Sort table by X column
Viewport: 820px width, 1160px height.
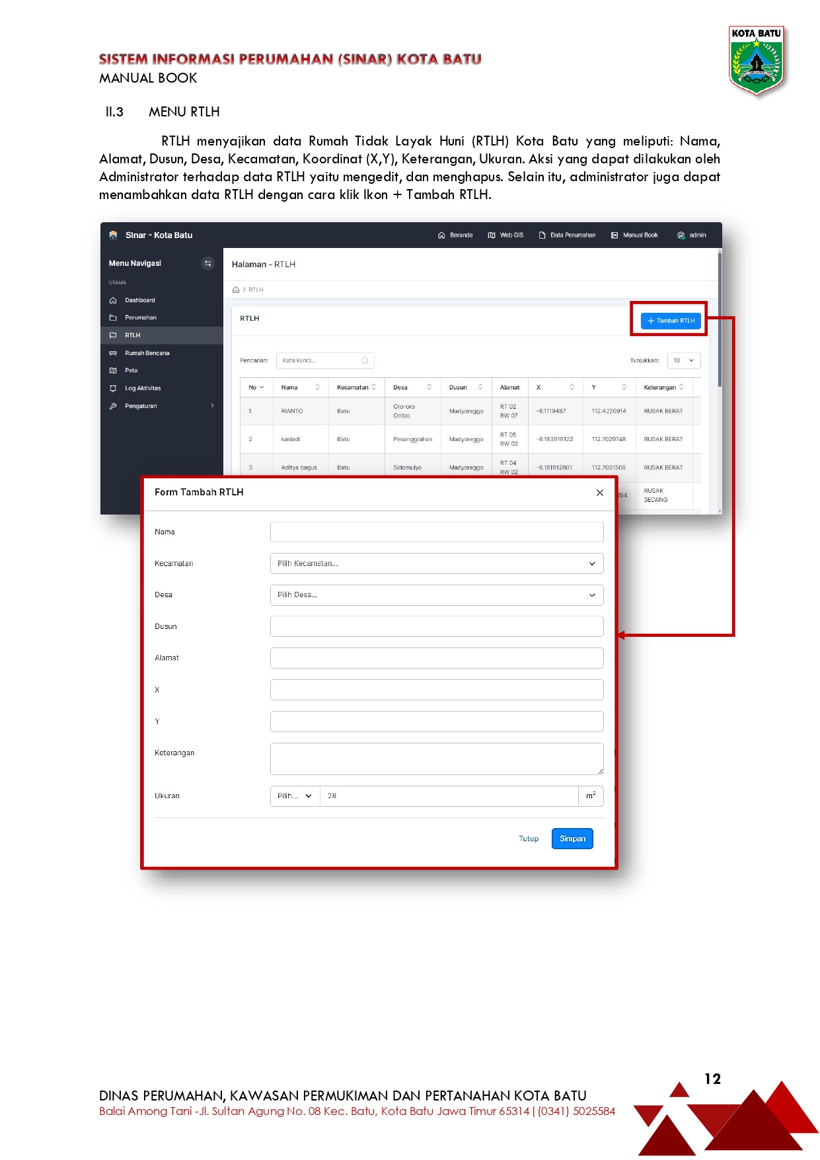(x=555, y=388)
